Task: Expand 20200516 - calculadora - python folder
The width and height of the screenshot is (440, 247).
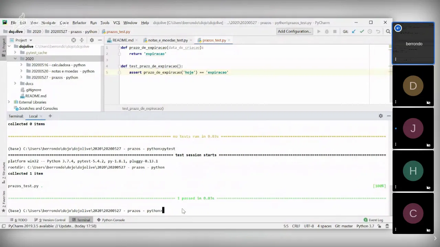Action: [21, 65]
